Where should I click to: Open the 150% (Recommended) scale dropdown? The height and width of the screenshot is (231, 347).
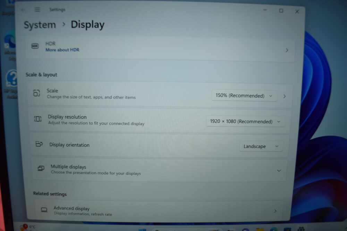244,96
